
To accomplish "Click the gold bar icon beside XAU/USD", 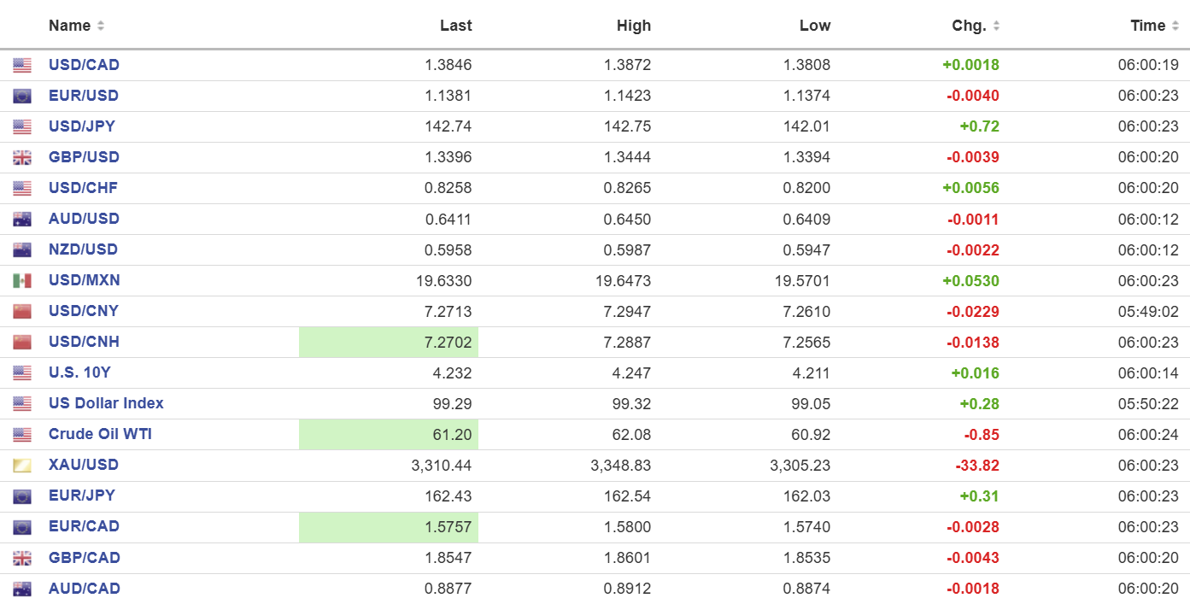I will pyautogui.click(x=22, y=466).
